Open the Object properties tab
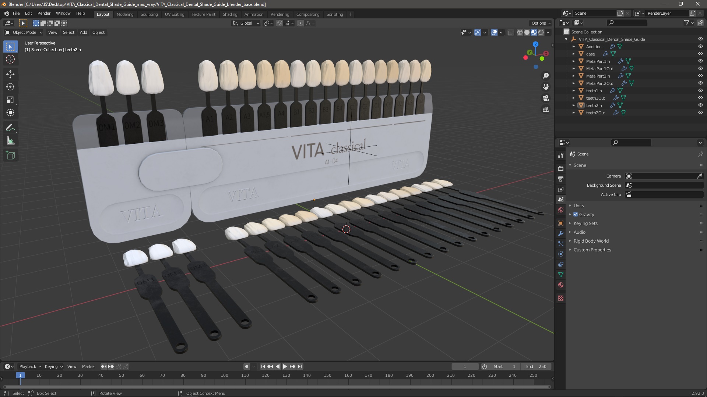This screenshot has width=707, height=397. (x=561, y=223)
